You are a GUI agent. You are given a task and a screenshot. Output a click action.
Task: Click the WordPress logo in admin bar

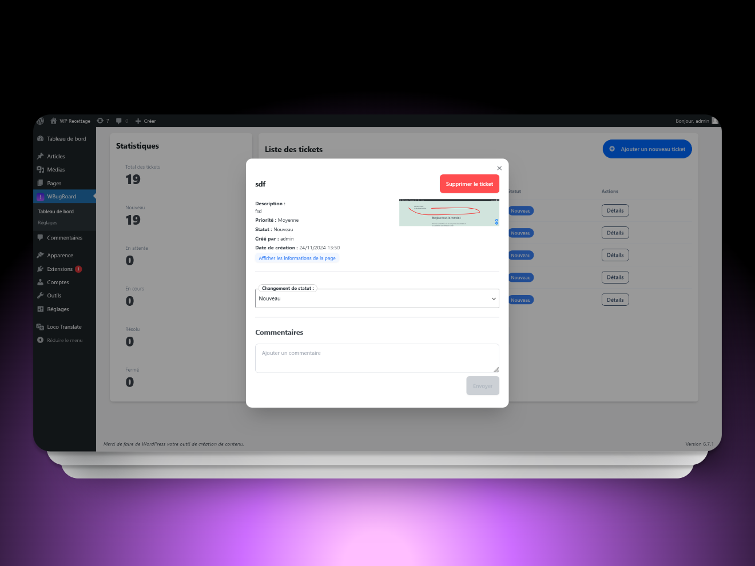pos(41,121)
